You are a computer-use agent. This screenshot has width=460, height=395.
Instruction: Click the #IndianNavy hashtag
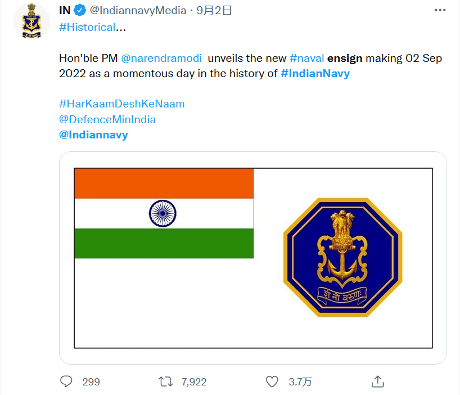pos(315,74)
